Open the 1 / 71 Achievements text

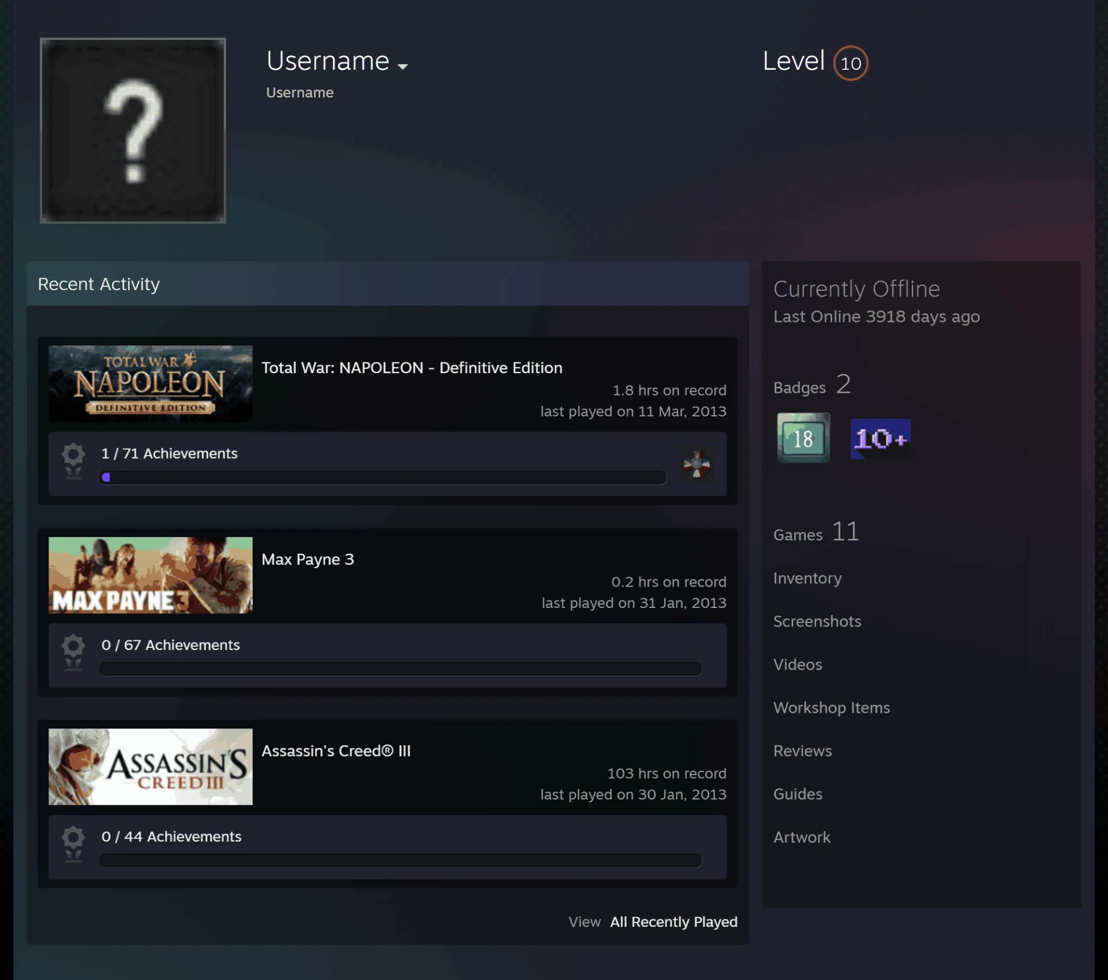tap(169, 453)
